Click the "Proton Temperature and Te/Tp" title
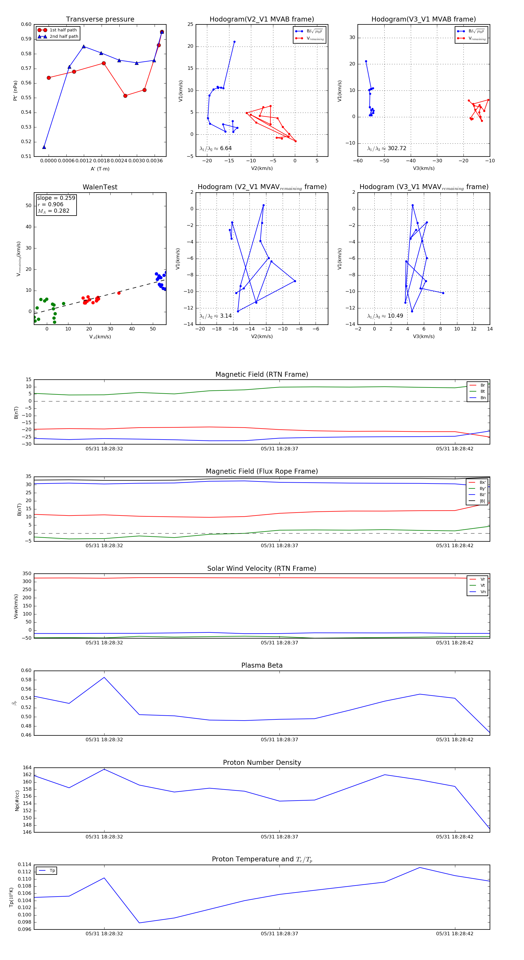 pyautogui.click(x=262, y=859)
